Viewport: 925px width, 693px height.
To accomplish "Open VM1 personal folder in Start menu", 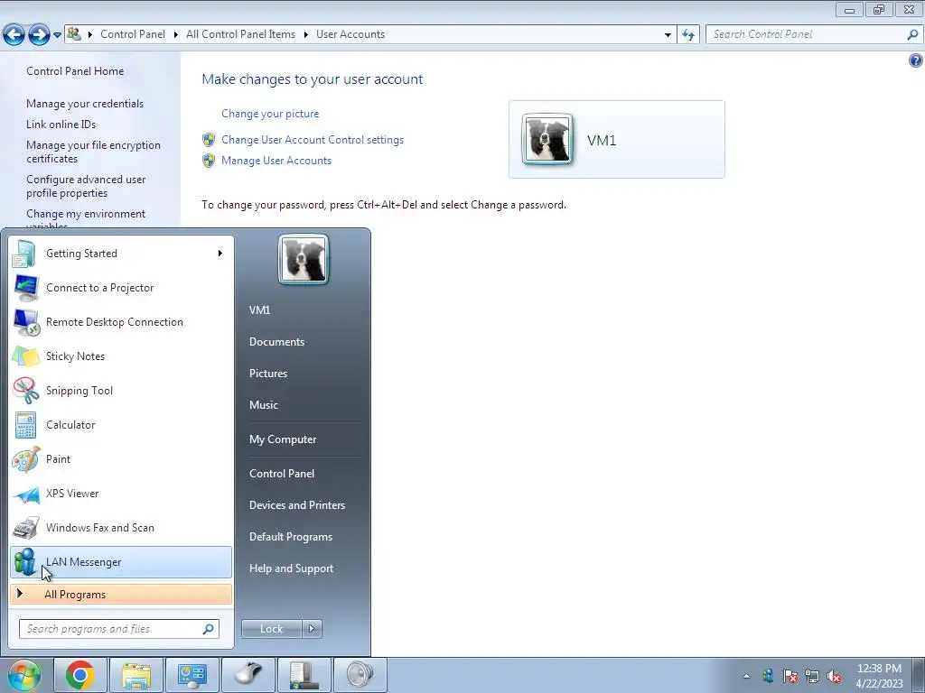I will (x=259, y=310).
